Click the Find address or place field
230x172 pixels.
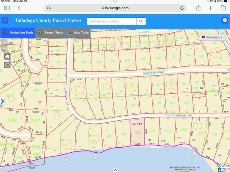112,22
